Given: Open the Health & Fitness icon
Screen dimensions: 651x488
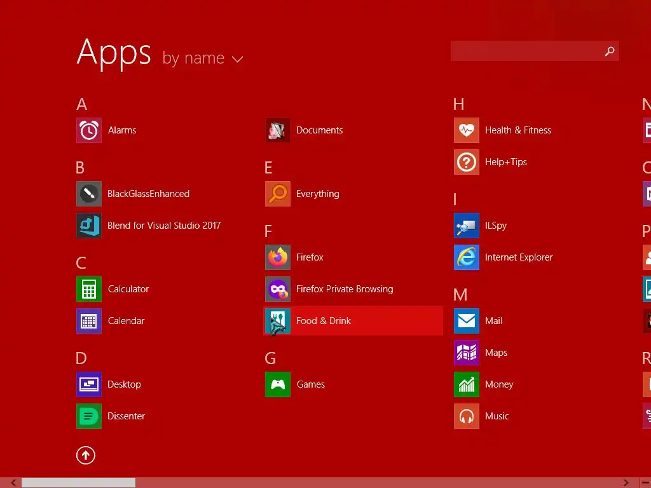Looking at the screenshot, I should click(x=467, y=130).
